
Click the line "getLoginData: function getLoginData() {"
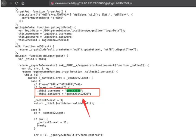[45, 27]
